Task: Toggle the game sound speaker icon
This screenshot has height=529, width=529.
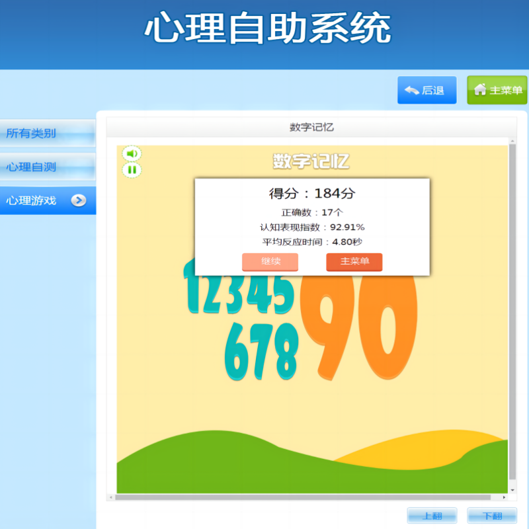Action: [132, 154]
